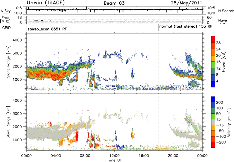Click the "Unwin (fitACF)" plot title

pos(46,3)
